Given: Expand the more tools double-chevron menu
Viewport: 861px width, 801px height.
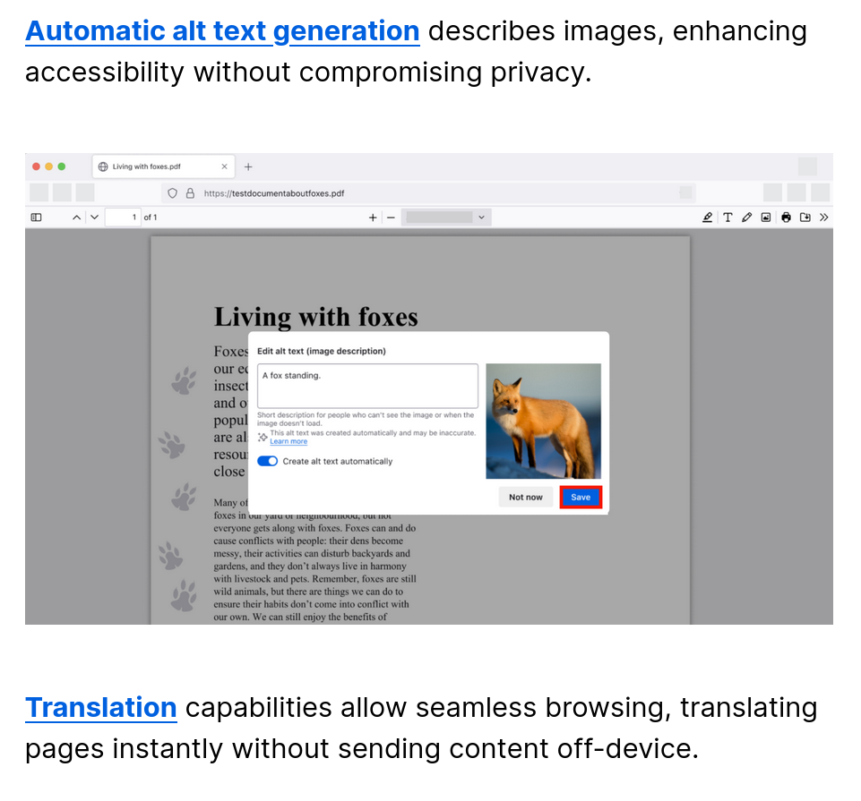Looking at the screenshot, I should point(824,217).
